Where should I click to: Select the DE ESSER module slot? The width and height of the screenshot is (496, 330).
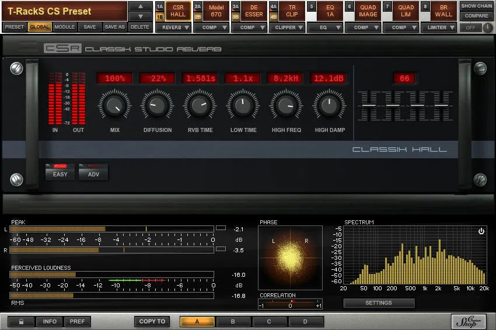pyautogui.click(x=254, y=11)
